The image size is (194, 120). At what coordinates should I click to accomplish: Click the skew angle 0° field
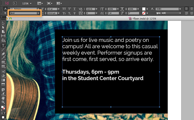coord(133,13)
